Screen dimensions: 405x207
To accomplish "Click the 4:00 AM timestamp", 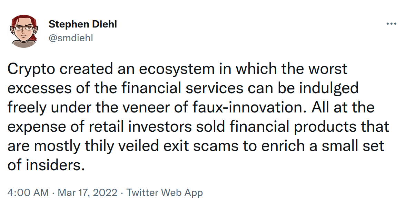I will click(28, 193).
